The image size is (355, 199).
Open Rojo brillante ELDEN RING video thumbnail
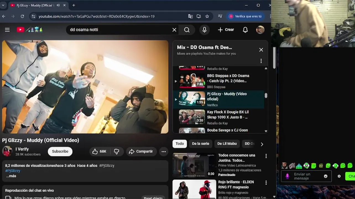point(194,189)
